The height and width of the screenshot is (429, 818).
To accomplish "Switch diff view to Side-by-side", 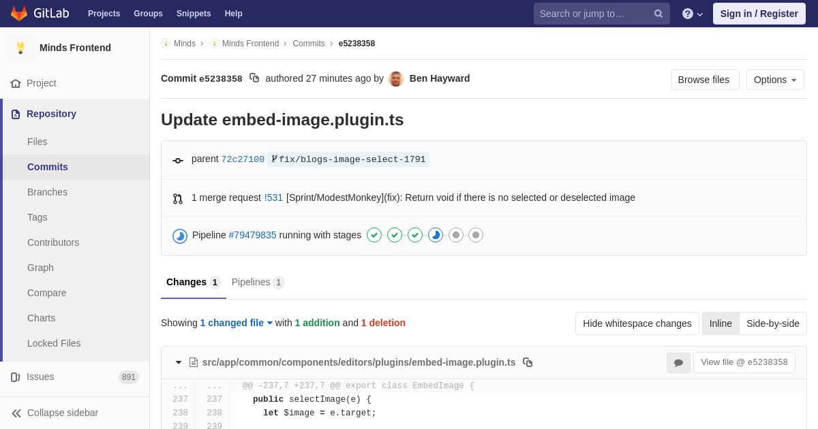I will 773,323.
